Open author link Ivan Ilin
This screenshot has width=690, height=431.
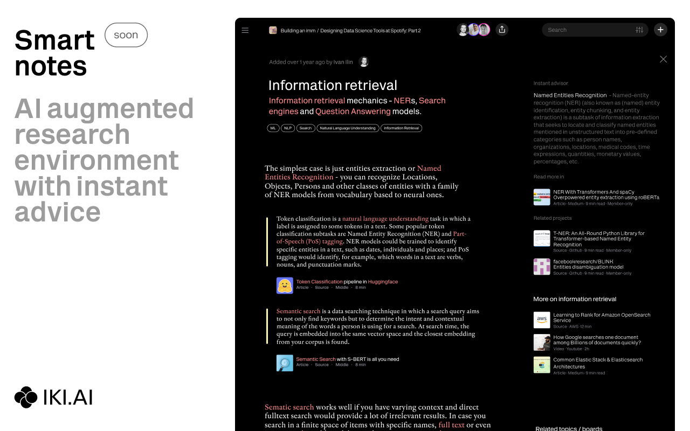click(x=343, y=62)
